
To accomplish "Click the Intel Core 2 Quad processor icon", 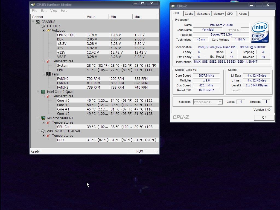I will [43, 92].
